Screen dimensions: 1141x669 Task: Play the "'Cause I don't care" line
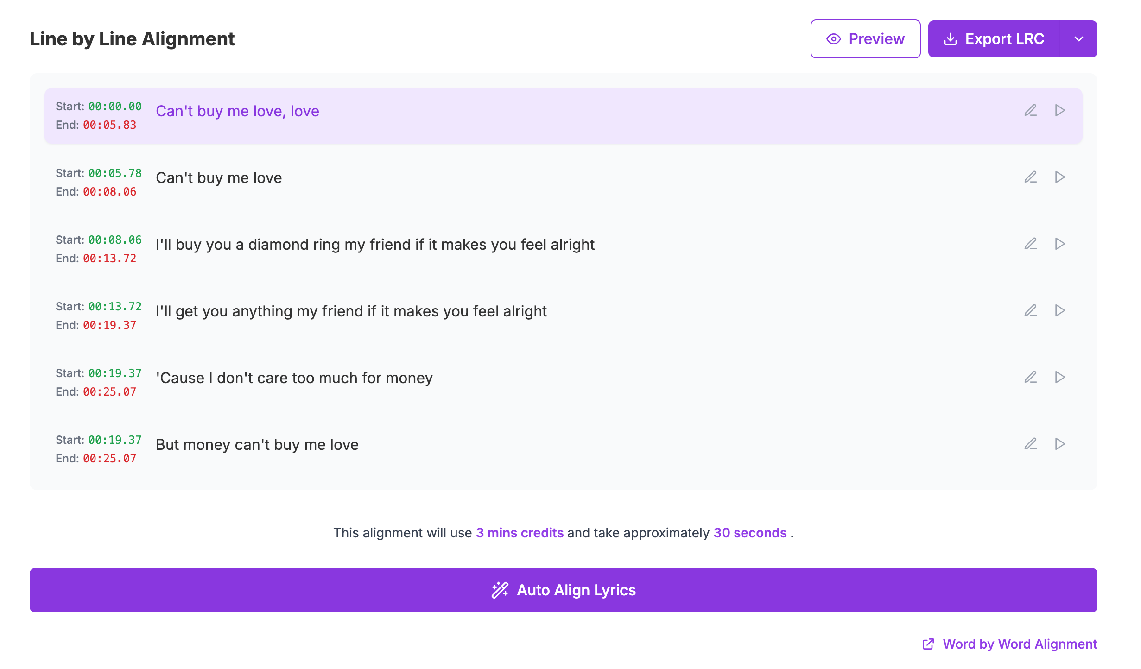coord(1060,377)
